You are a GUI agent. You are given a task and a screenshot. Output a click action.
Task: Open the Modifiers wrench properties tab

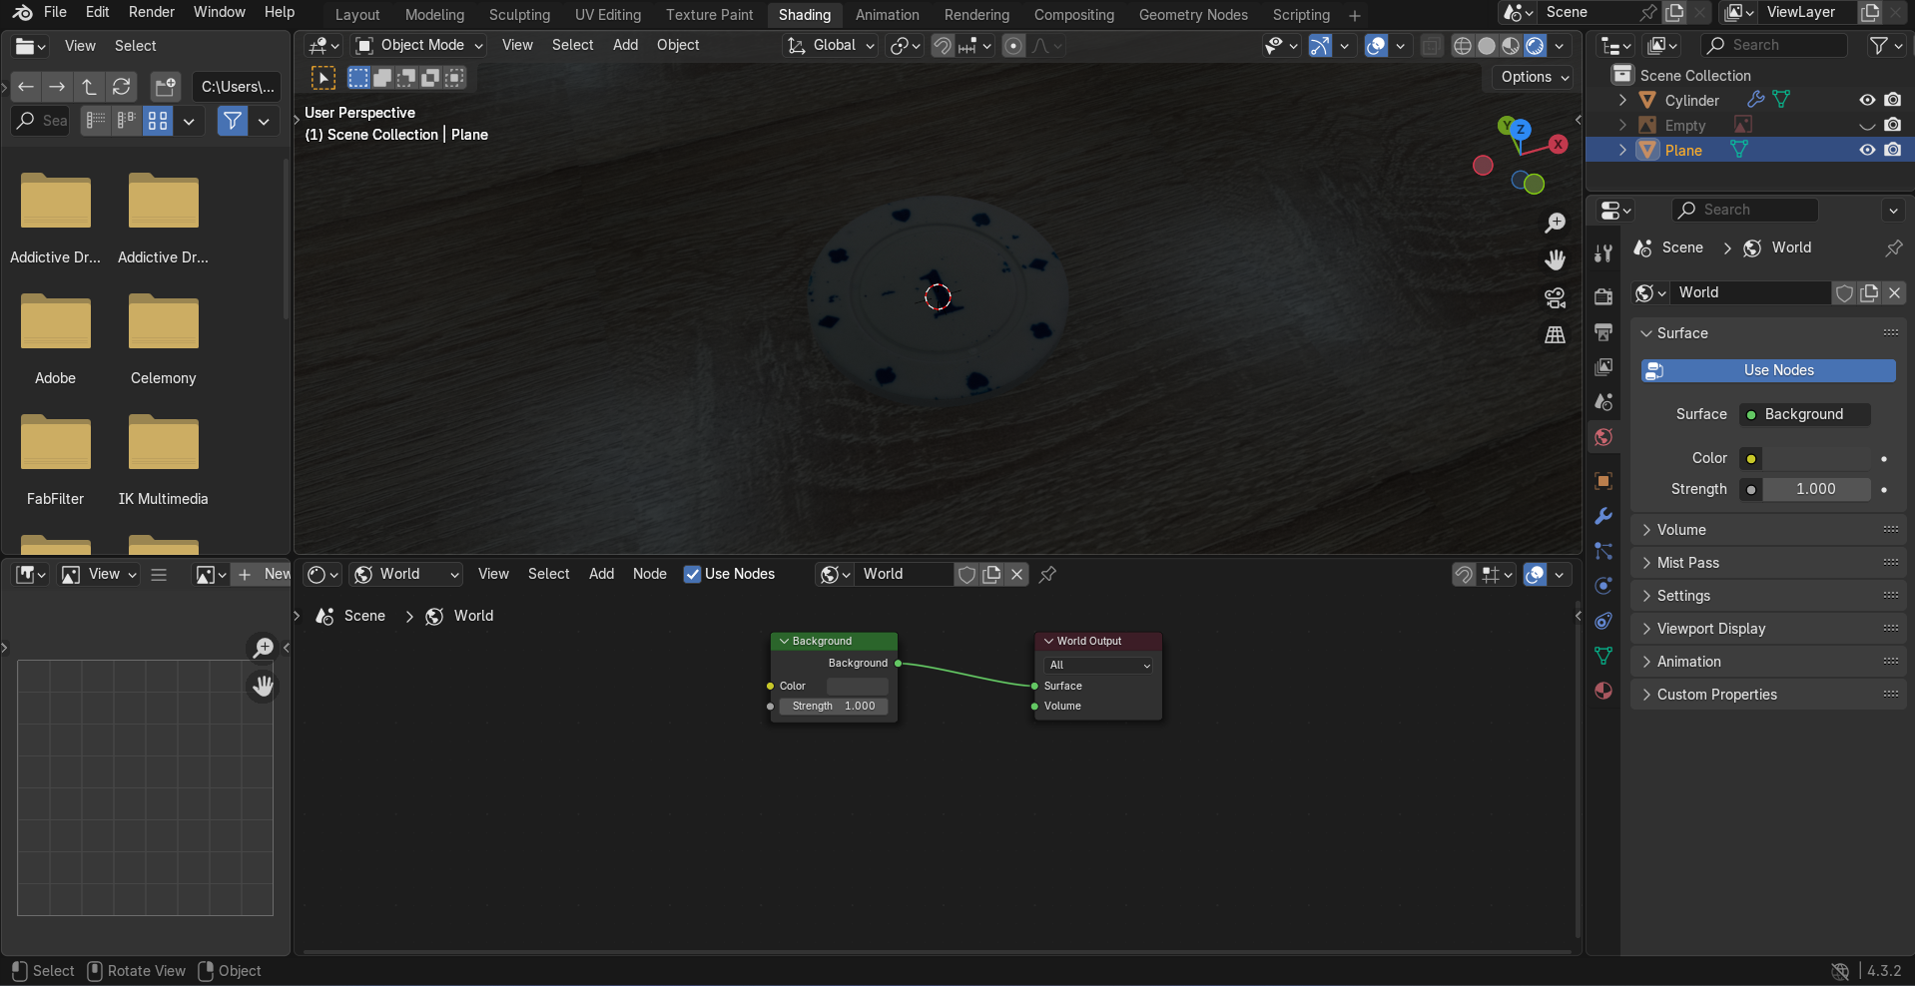pyautogui.click(x=1603, y=516)
